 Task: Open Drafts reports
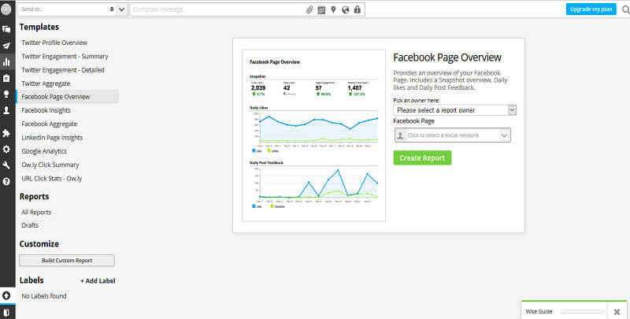(30, 225)
